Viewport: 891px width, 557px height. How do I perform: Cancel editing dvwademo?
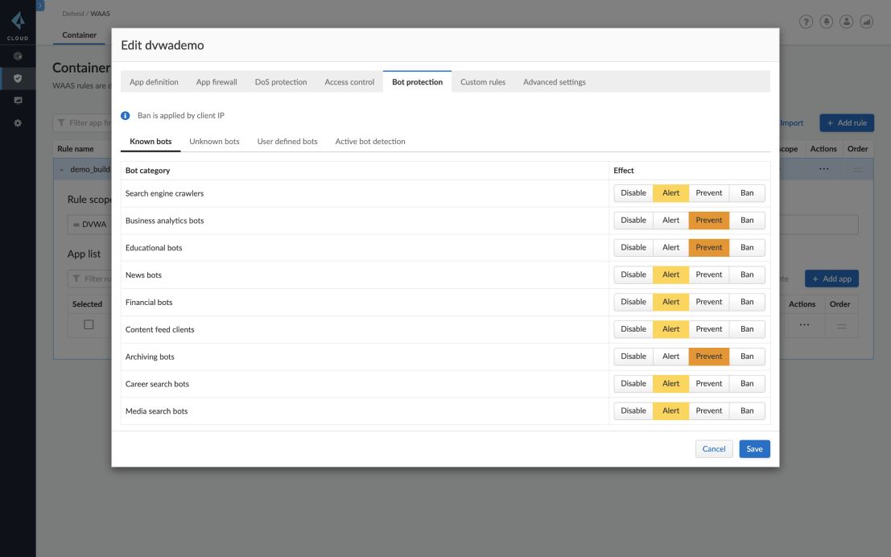tap(713, 449)
